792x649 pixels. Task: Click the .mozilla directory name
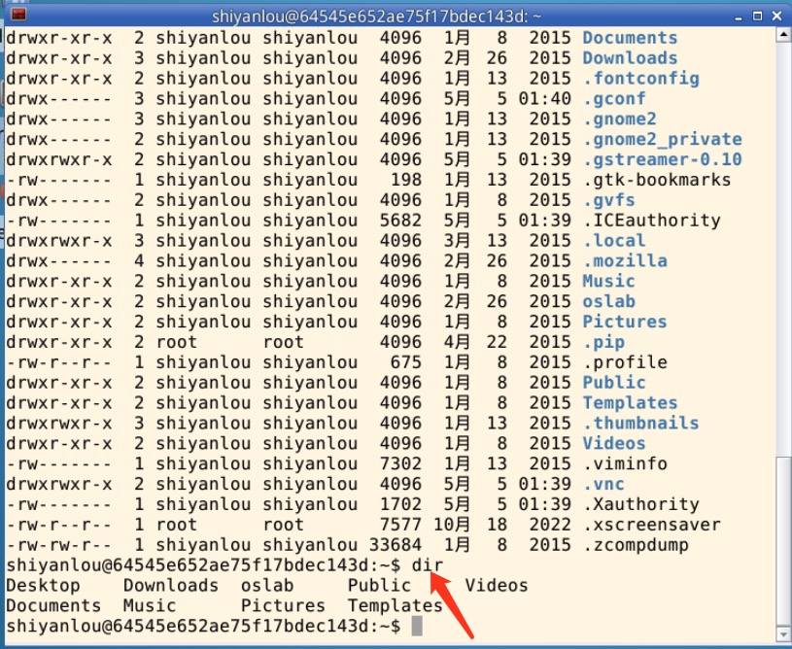tap(624, 260)
